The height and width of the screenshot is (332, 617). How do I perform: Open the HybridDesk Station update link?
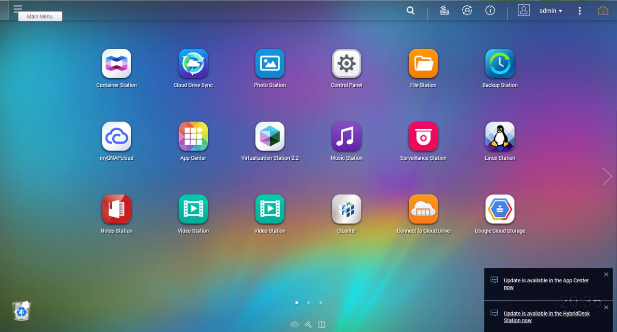(x=547, y=317)
